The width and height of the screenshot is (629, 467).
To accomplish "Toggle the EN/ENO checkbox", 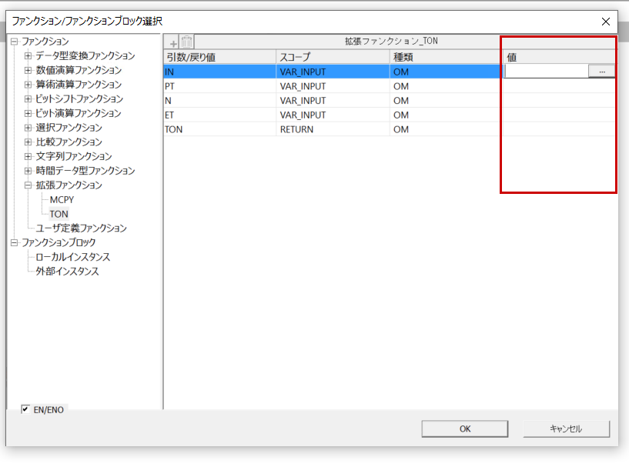I will [x=25, y=409].
